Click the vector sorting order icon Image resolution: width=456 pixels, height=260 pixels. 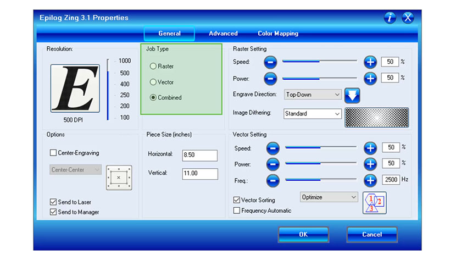point(374,203)
